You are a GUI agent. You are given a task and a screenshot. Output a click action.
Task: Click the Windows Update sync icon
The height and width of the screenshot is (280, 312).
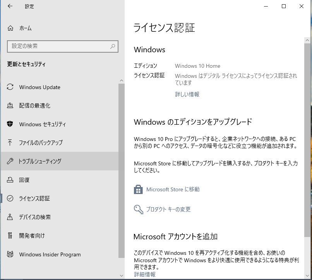click(x=10, y=87)
